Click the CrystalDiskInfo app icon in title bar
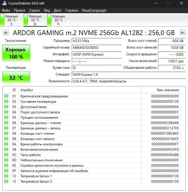Image resolution: width=188 pixels, height=193 pixels. 4,3
